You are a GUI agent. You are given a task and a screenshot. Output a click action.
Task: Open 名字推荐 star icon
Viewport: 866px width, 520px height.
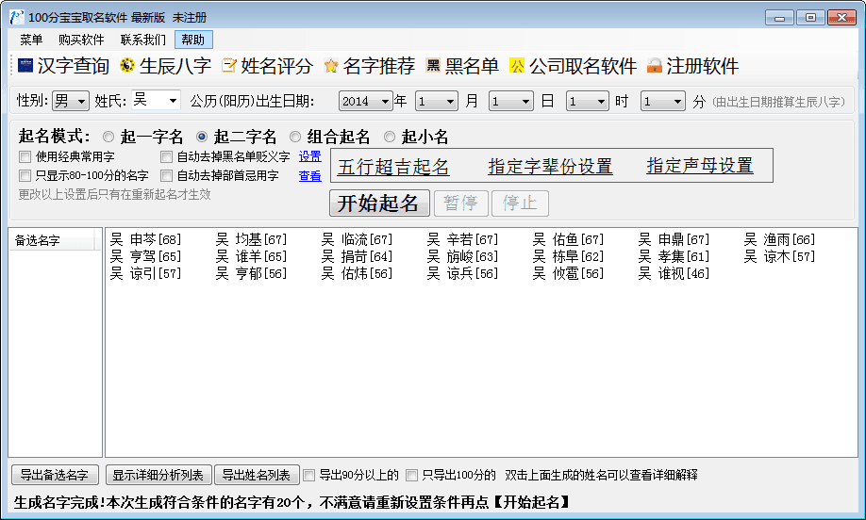coord(331,66)
